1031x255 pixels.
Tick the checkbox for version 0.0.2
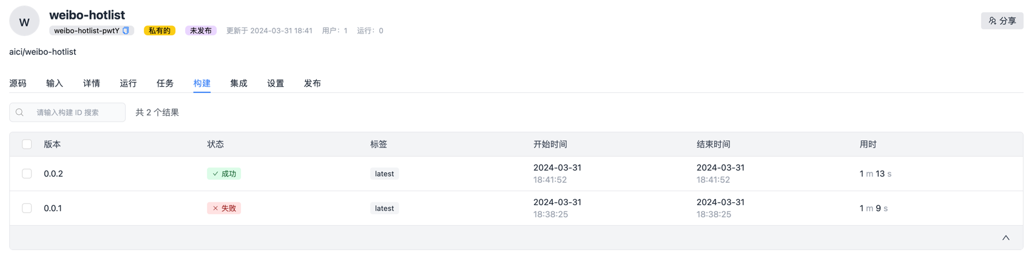coord(27,174)
